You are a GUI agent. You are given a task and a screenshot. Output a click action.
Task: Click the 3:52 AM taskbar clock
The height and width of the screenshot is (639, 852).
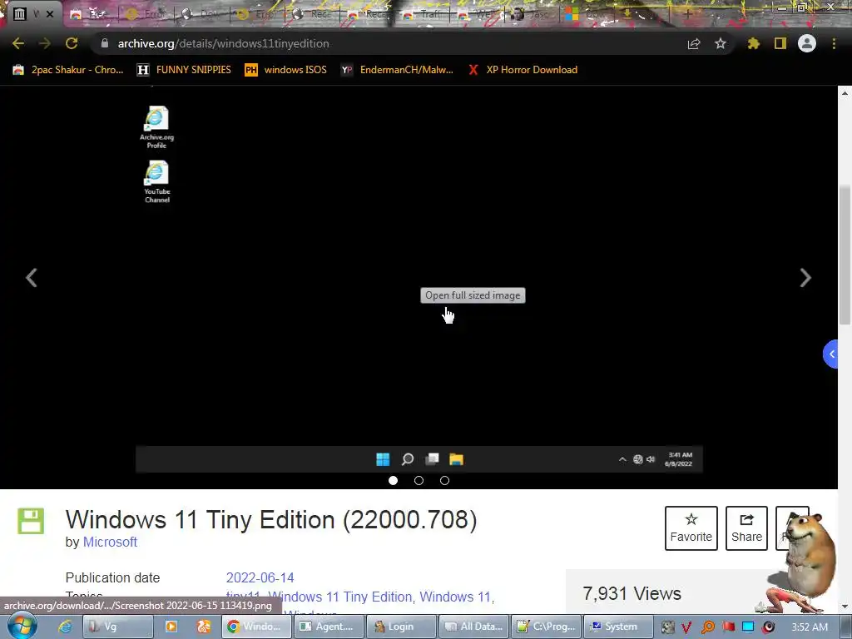[810, 627]
